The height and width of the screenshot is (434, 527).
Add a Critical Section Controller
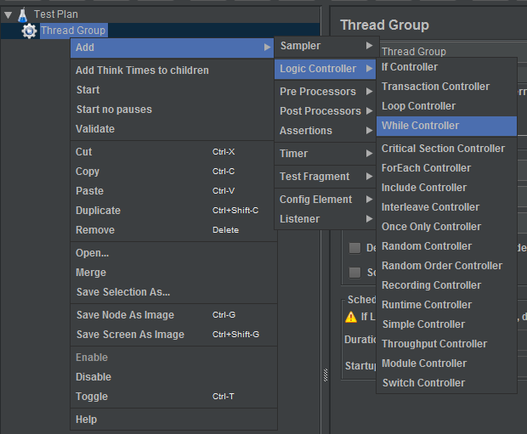[446, 149]
